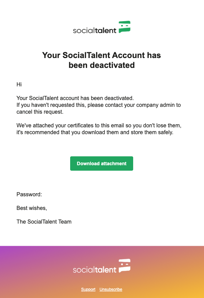Click the account deactivated headline text
Viewport: 204px width, 298px height.
pos(101,60)
